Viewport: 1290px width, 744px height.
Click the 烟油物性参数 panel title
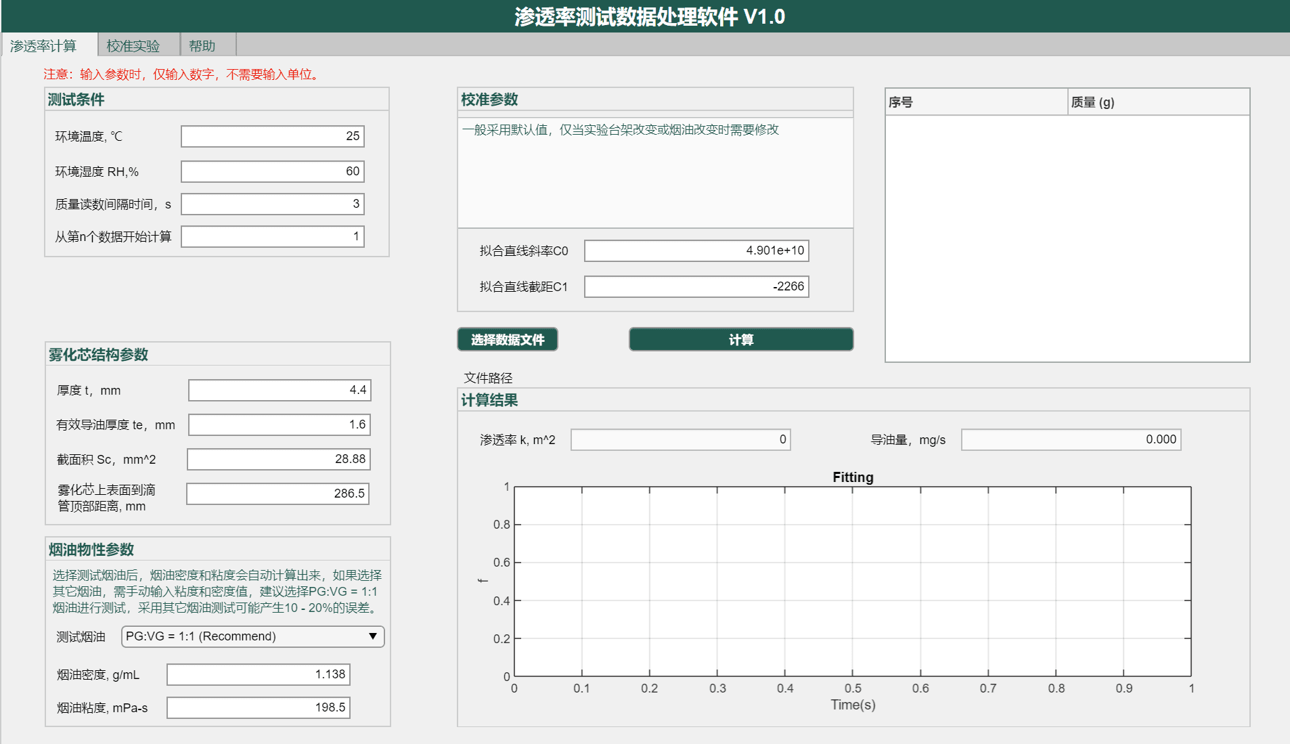pyautogui.click(x=91, y=550)
